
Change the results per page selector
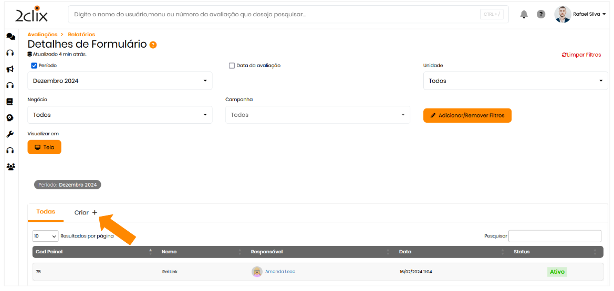[45, 236]
